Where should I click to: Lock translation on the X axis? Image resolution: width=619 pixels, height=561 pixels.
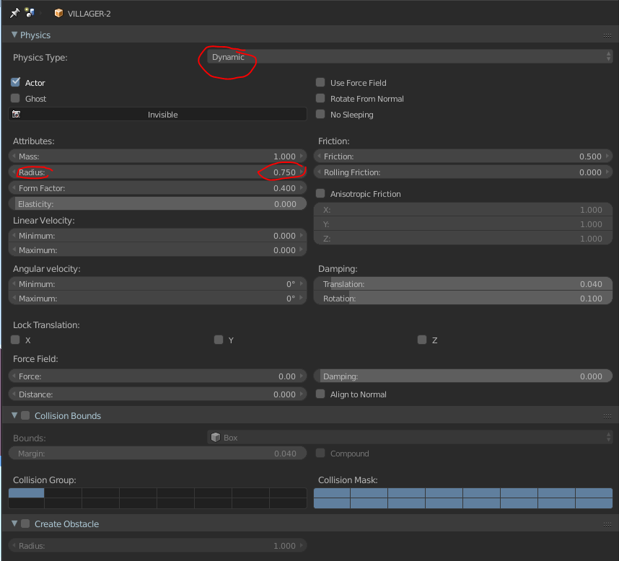click(x=15, y=340)
